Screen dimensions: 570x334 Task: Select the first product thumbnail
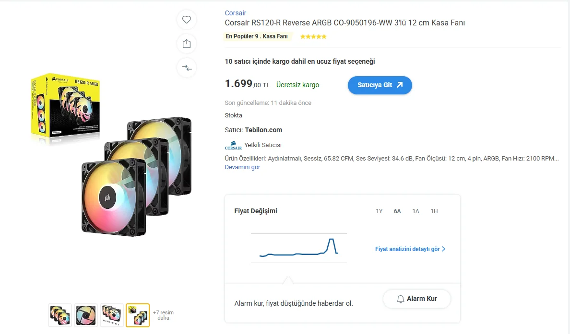(60, 315)
